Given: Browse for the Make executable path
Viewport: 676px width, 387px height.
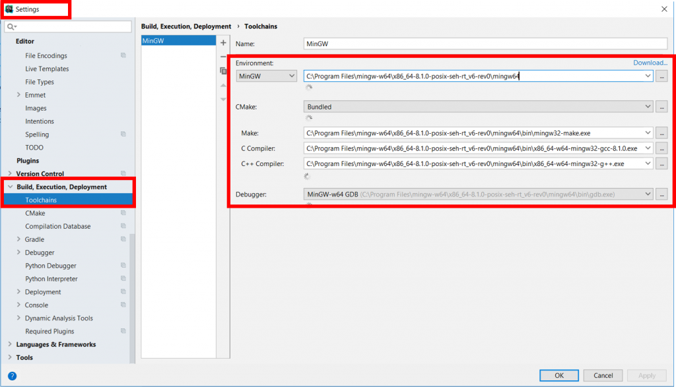Looking at the screenshot, I should pyautogui.click(x=662, y=133).
